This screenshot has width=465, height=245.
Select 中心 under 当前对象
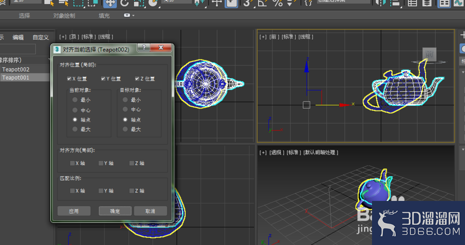[75, 110]
